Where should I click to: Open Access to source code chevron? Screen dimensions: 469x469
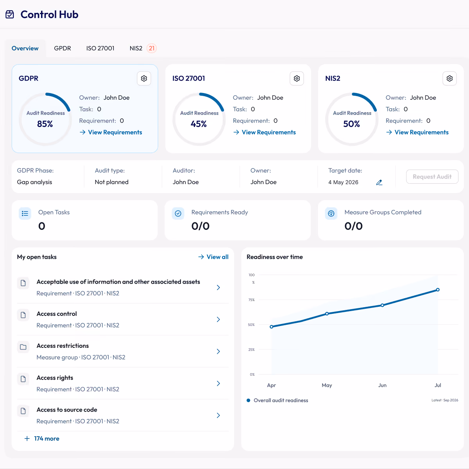coord(218,415)
